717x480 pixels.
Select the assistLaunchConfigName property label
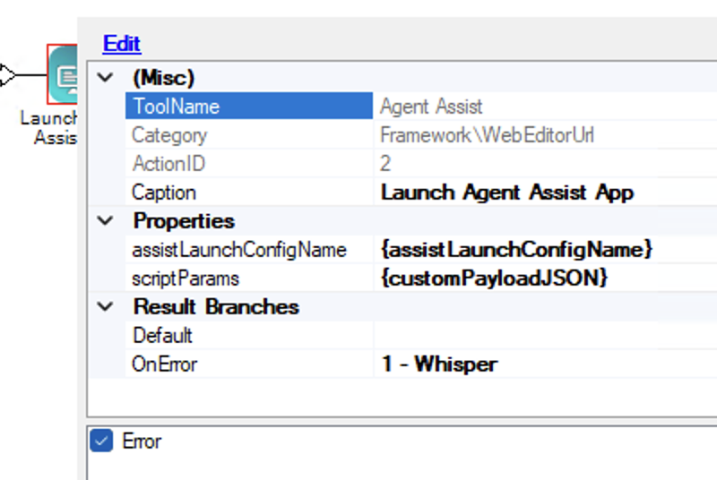[239, 250]
